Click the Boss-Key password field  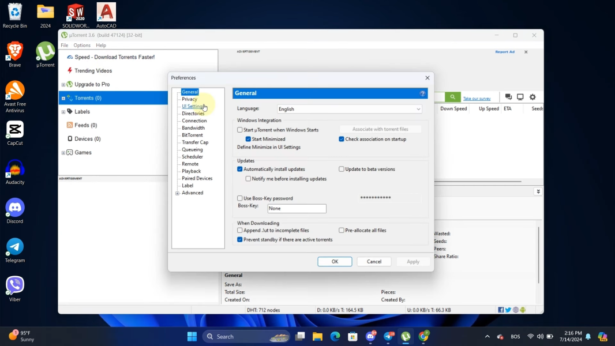coord(390,197)
